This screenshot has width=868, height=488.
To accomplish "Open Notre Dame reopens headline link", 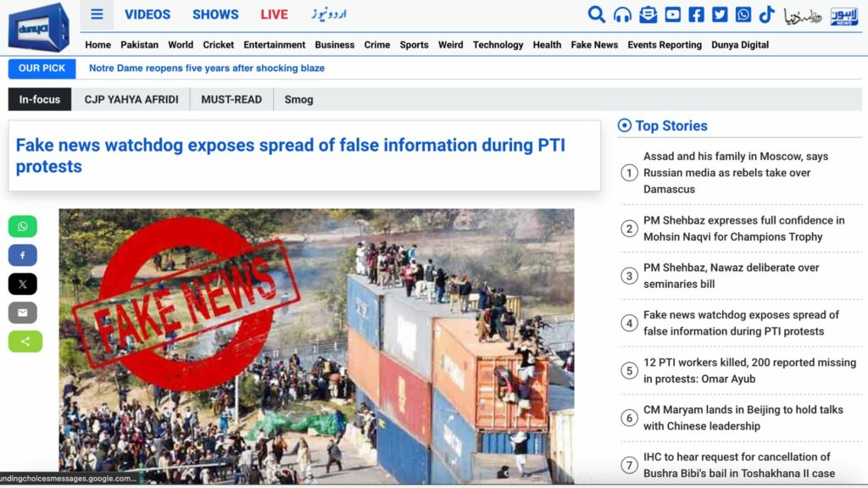I will (x=207, y=68).
